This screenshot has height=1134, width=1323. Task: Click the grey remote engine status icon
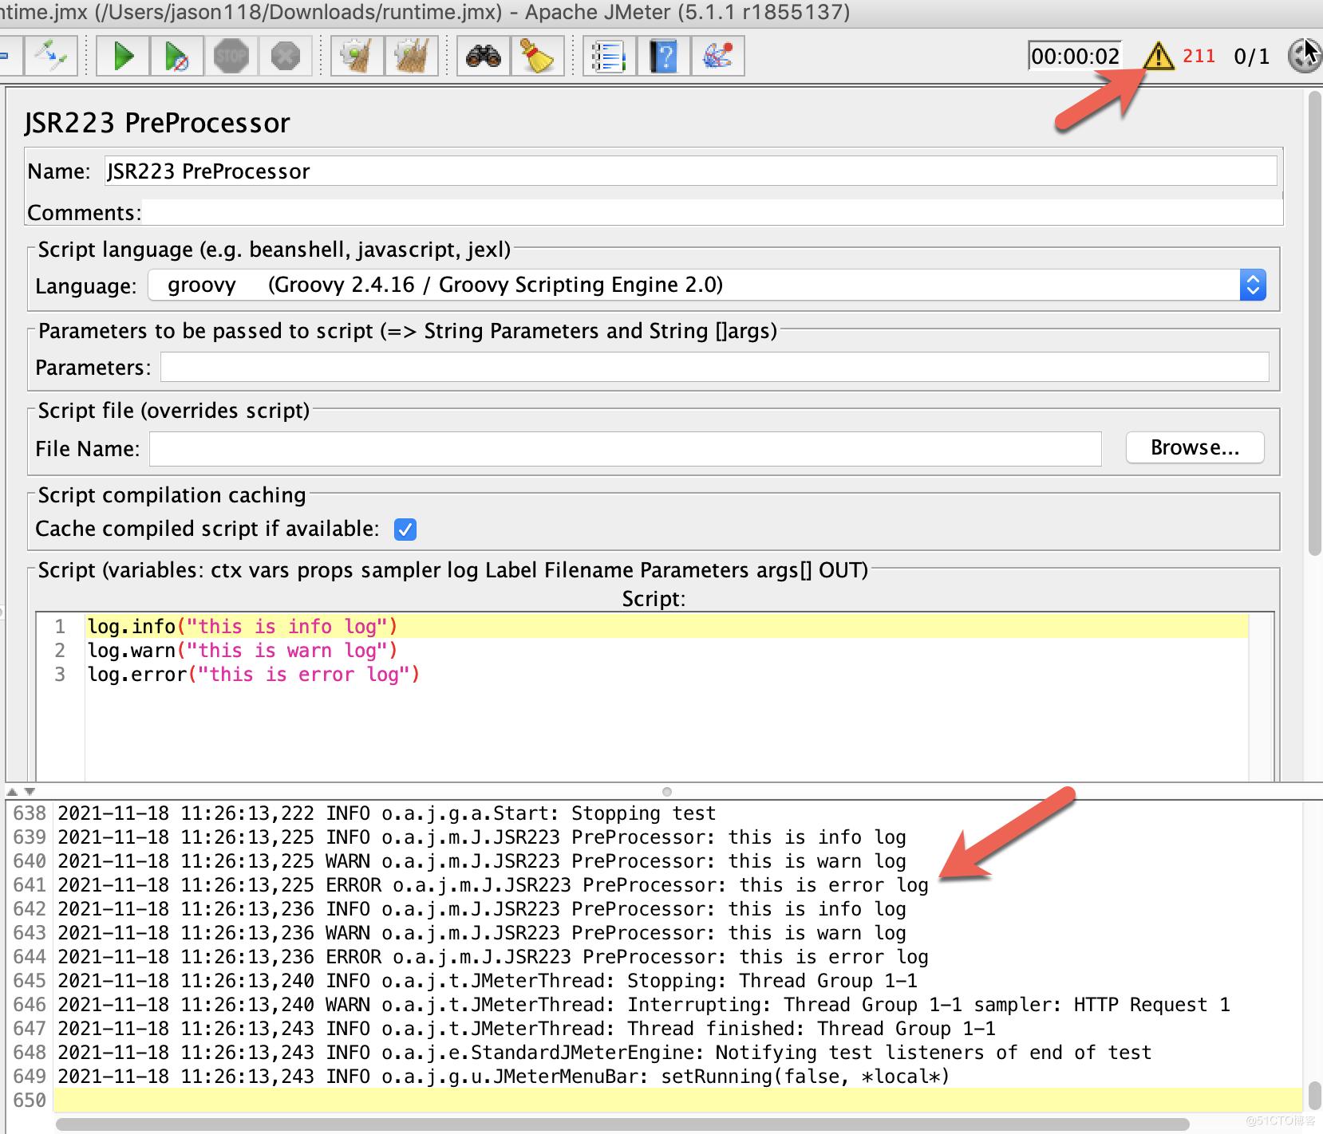point(1305,55)
